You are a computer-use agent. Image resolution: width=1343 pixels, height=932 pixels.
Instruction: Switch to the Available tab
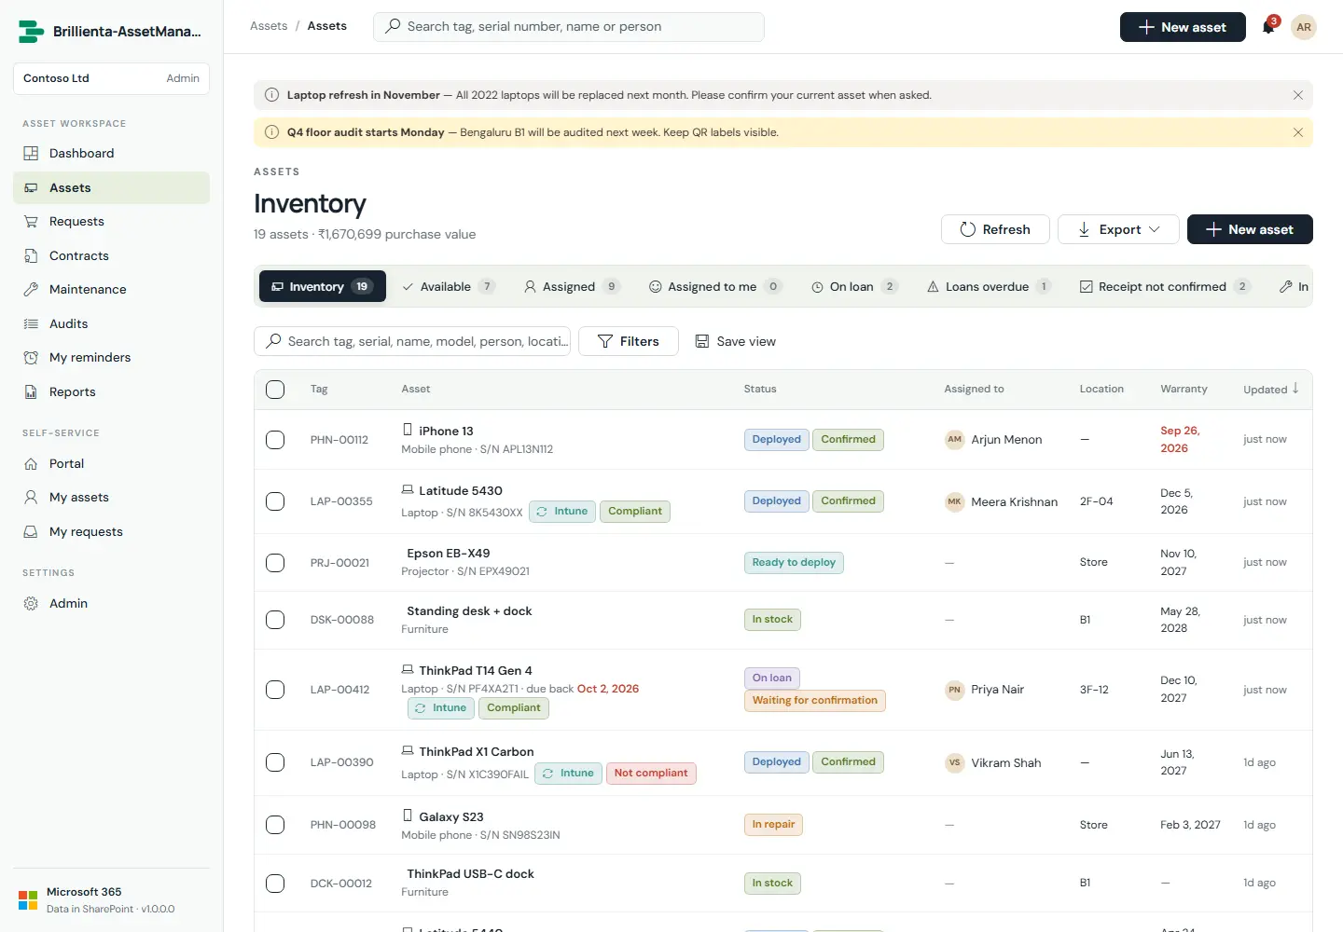pyautogui.click(x=449, y=287)
